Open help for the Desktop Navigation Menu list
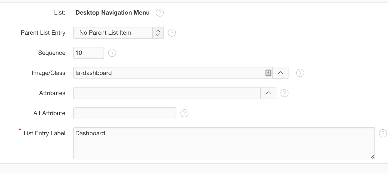This screenshot has height=173, width=388. (160, 13)
